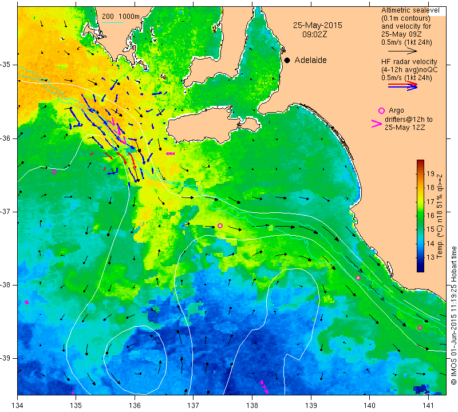Click the temperature color bar
The width and height of the screenshot is (458, 412).
click(420, 216)
